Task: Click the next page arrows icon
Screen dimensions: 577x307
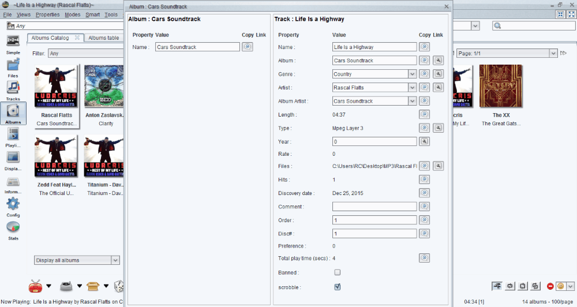Action: point(563,53)
